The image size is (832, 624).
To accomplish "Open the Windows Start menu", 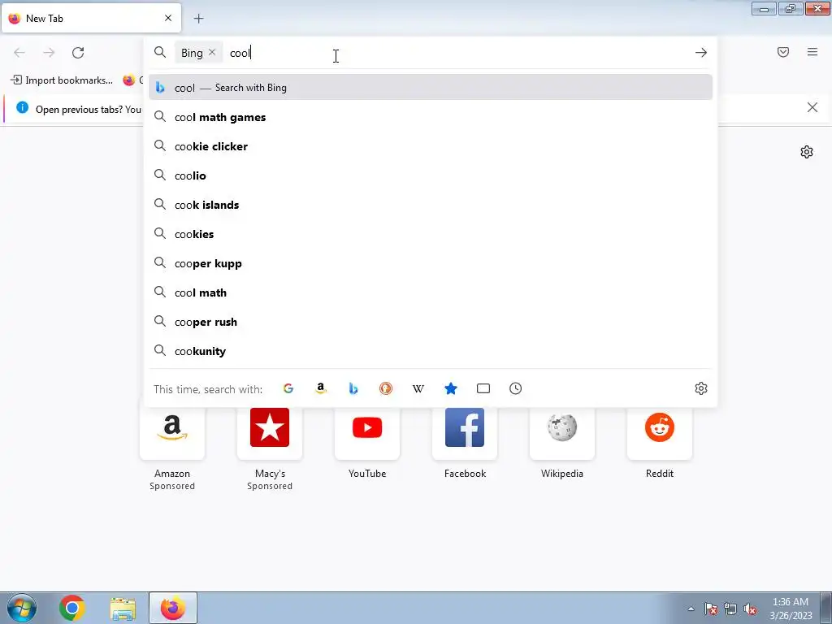I will click(x=22, y=608).
